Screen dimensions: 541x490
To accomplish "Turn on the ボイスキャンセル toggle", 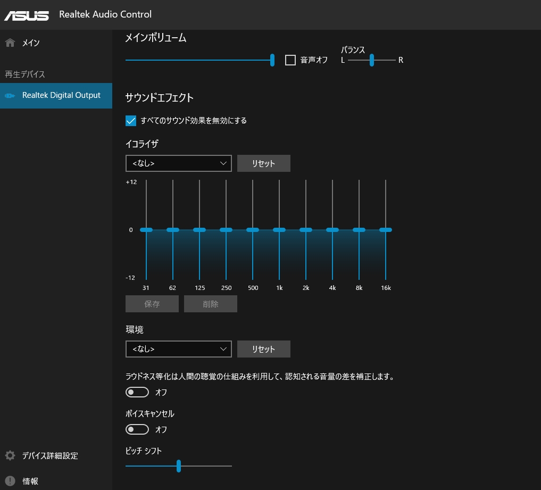I will 137,429.
